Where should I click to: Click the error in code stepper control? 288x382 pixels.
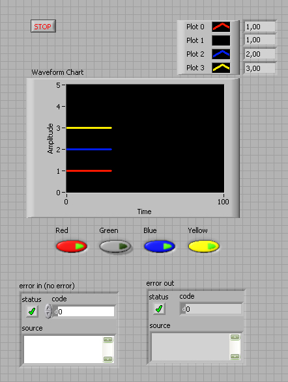click(x=48, y=311)
